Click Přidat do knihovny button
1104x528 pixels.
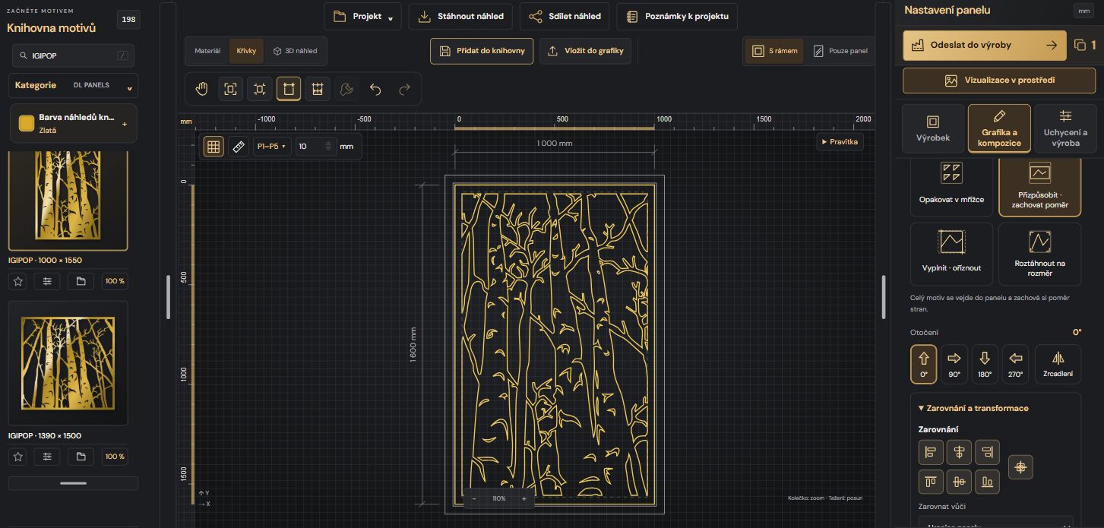coord(482,51)
